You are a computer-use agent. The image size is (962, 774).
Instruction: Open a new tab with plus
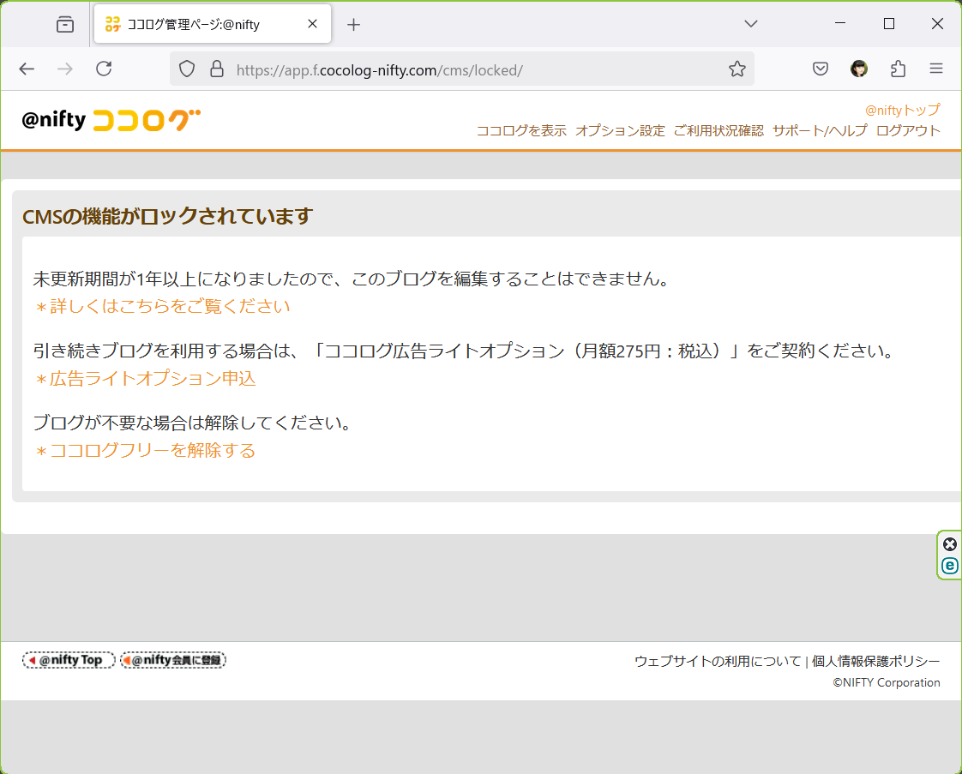click(353, 25)
